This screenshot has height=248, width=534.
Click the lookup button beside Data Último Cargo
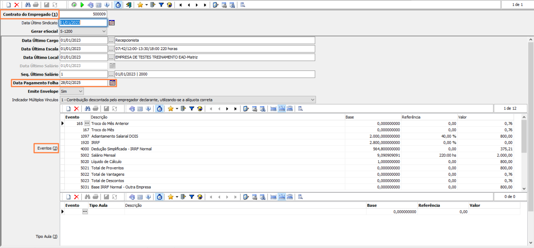tap(111, 40)
